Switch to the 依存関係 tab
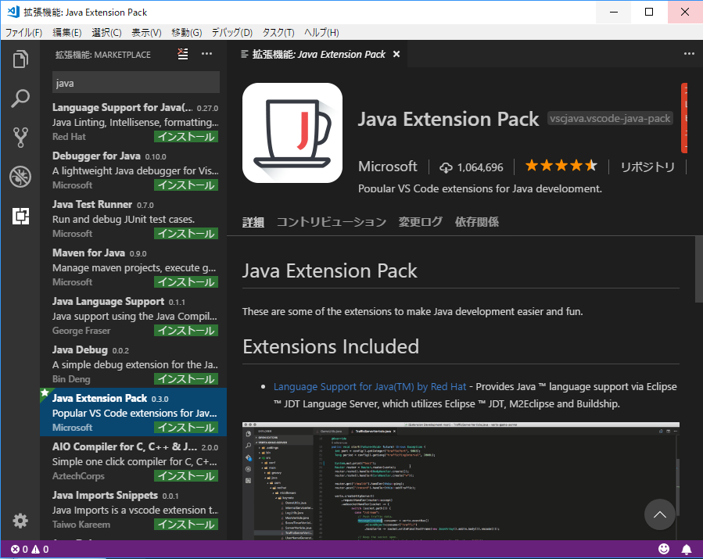The image size is (703, 559). [x=476, y=222]
